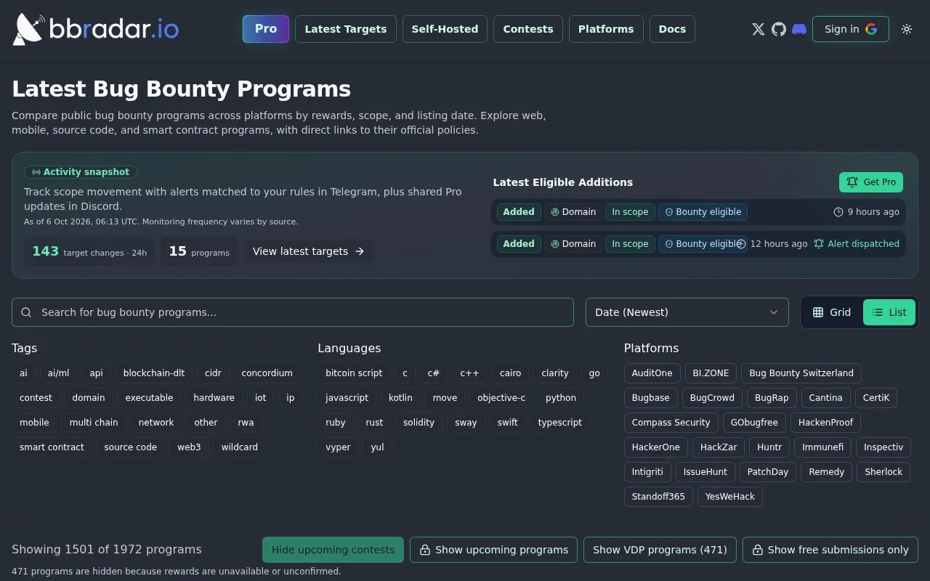This screenshot has height=581, width=930.
Task: Open the Discord icon link
Action: 799,29
